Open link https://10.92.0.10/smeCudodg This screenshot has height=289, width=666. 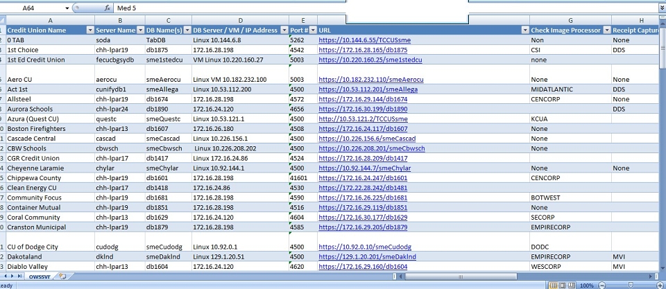tap(365, 247)
